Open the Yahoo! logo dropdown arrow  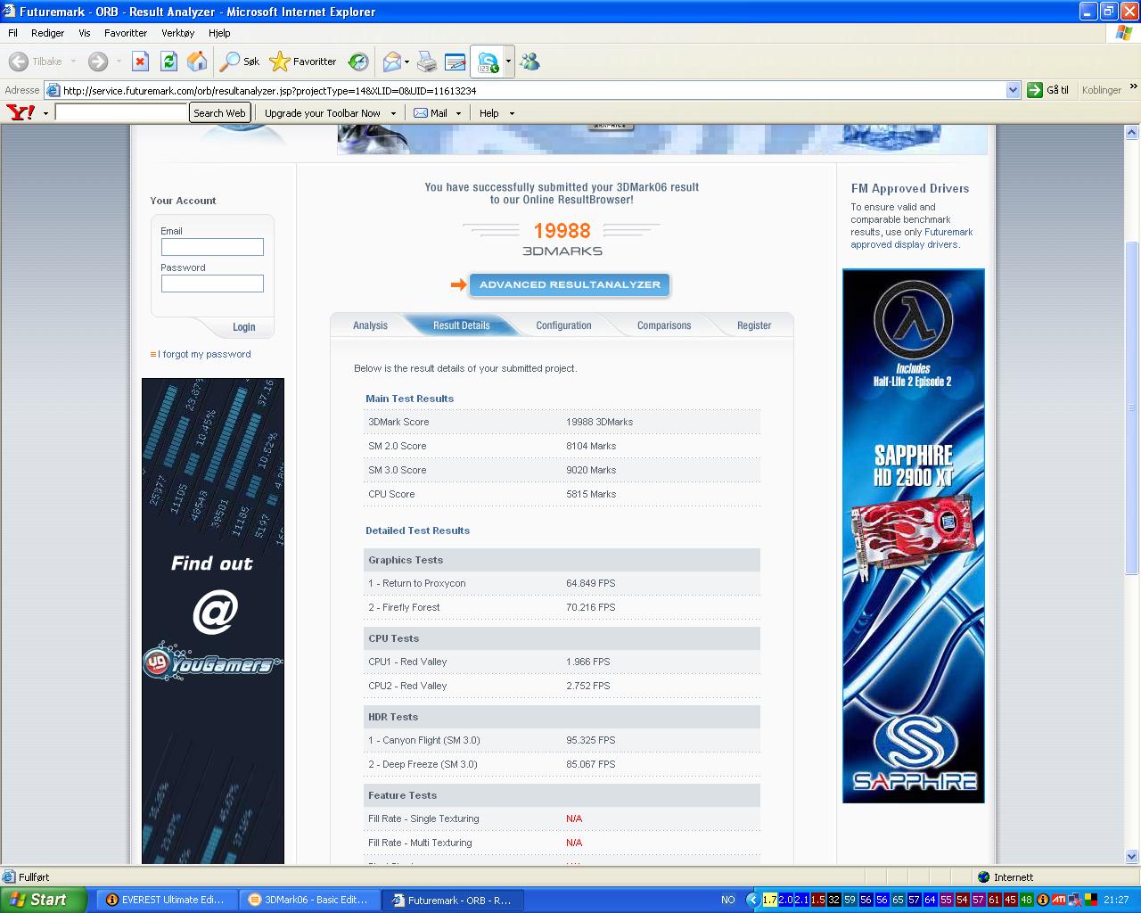(45, 113)
